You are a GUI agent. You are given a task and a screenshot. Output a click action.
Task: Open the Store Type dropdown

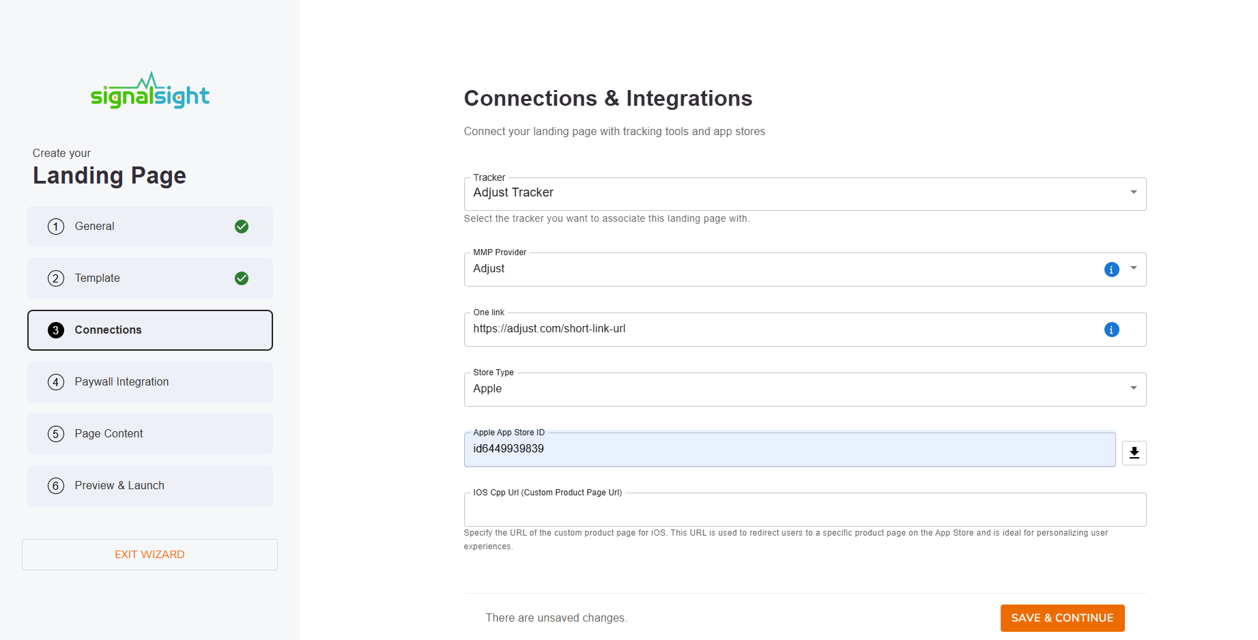pos(804,389)
